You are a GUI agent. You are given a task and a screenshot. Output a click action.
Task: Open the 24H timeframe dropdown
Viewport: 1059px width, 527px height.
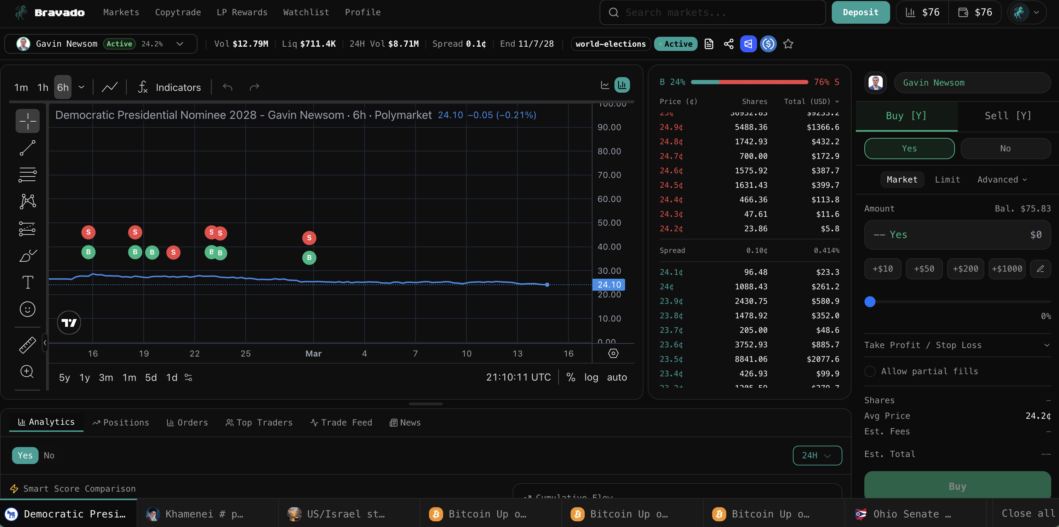pos(817,455)
